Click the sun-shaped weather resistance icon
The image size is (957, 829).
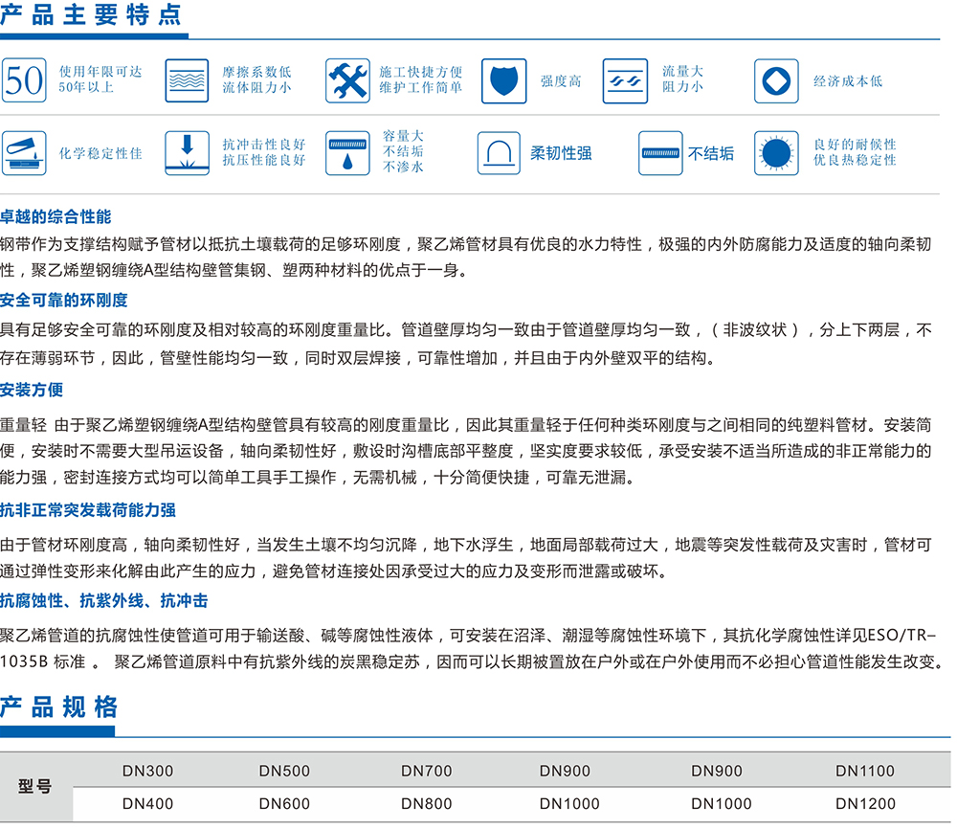776,152
